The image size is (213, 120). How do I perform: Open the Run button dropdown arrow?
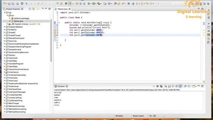pyautogui.click(x=96, y=4)
